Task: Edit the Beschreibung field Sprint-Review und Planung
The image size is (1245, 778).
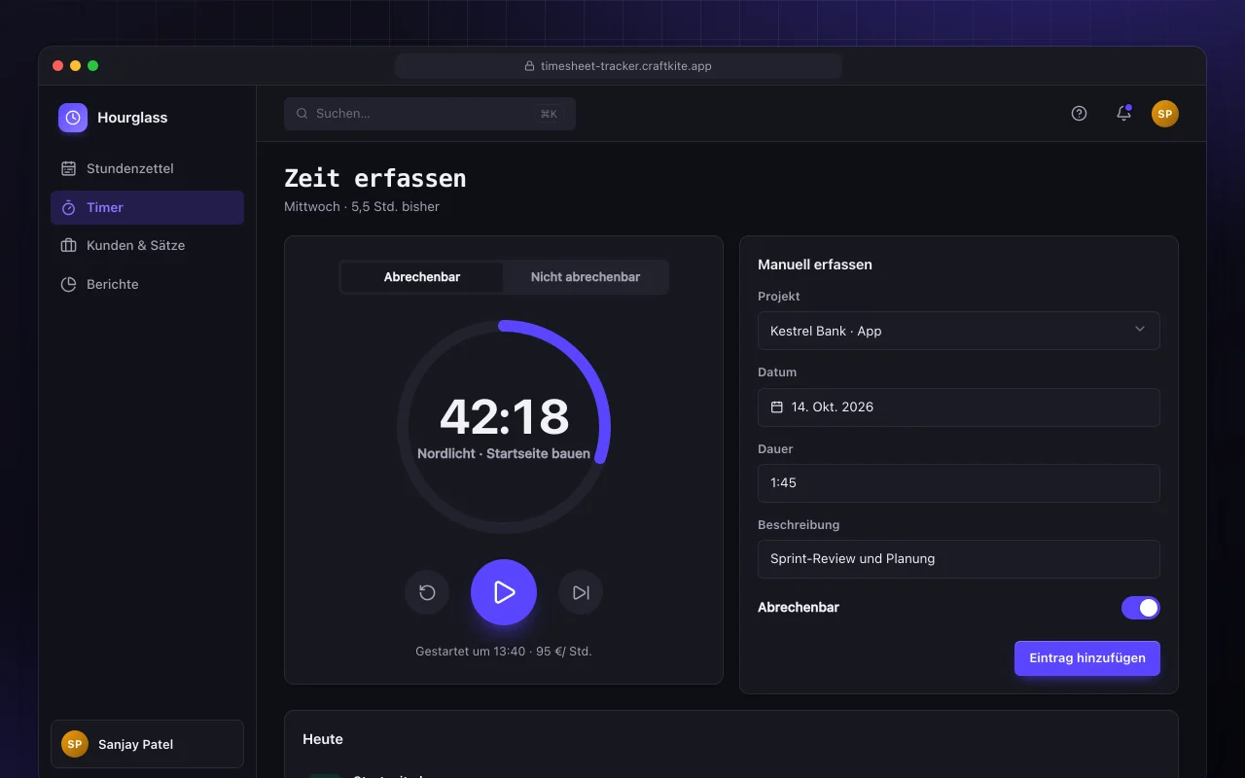Action: click(x=959, y=559)
